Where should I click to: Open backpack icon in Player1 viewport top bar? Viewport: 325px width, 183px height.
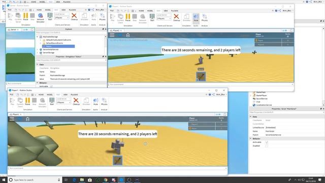pos(27,119)
